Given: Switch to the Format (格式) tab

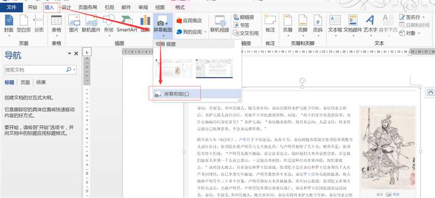Looking at the screenshot, I should [180, 7].
